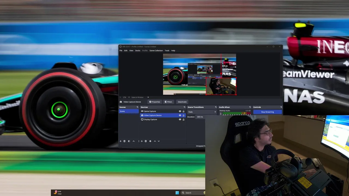Pop out the Controls dock

[281, 107]
